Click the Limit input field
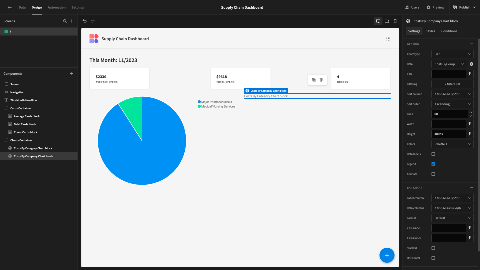 pos(449,114)
